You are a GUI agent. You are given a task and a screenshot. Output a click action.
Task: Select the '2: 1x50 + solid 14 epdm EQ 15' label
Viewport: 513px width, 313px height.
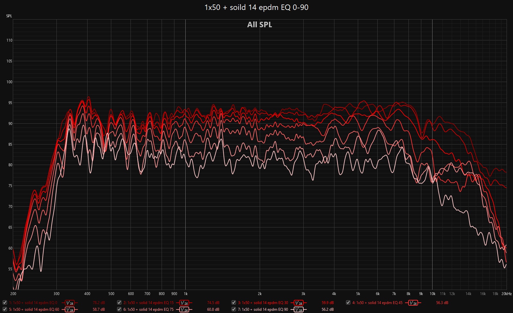148,303
